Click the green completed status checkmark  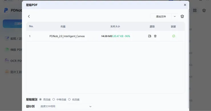point(174,36)
